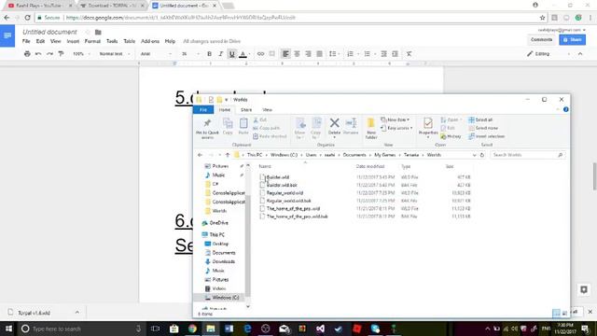Screen dimensions: 597x336
Task: Open Normal text style dropdown
Action: pos(115,54)
